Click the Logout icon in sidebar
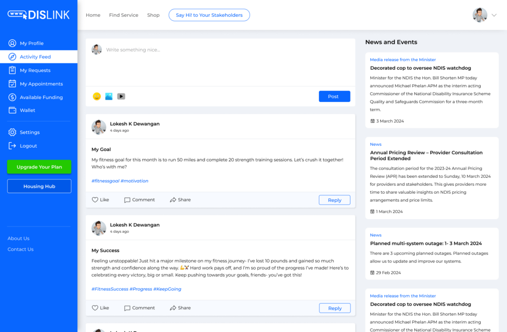Viewport: 507px width, 332px height. pyautogui.click(x=12, y=146)
